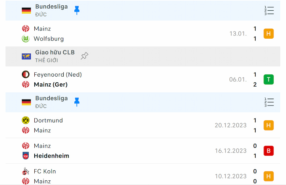Click the German flag in first Bundesliga header
Viewport: 286px width, 185px height.
[x=26, y=11]
